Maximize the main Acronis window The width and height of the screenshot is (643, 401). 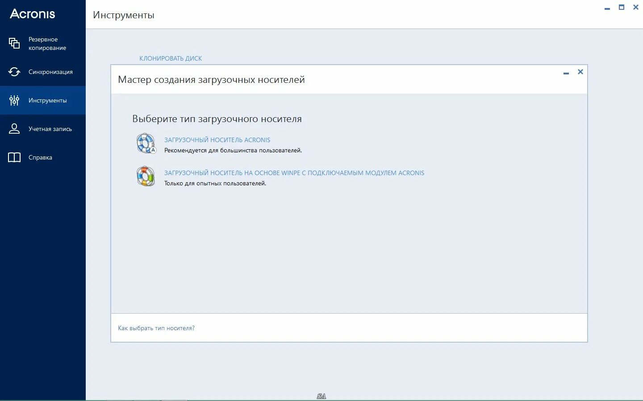(622, 7)
